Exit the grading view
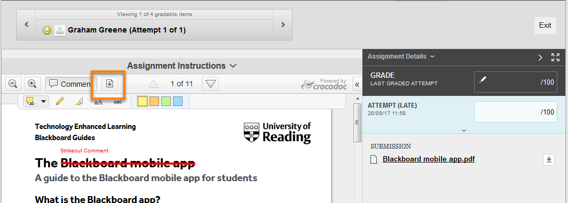 point(545,26)
